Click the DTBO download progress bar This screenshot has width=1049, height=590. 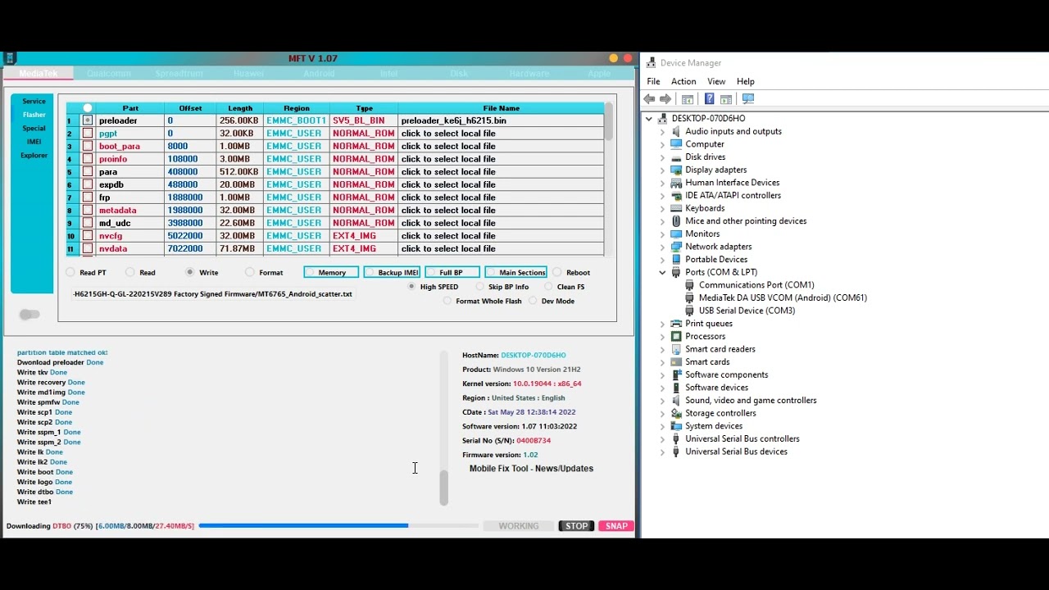pyautogui.click(x=338, y=526)
